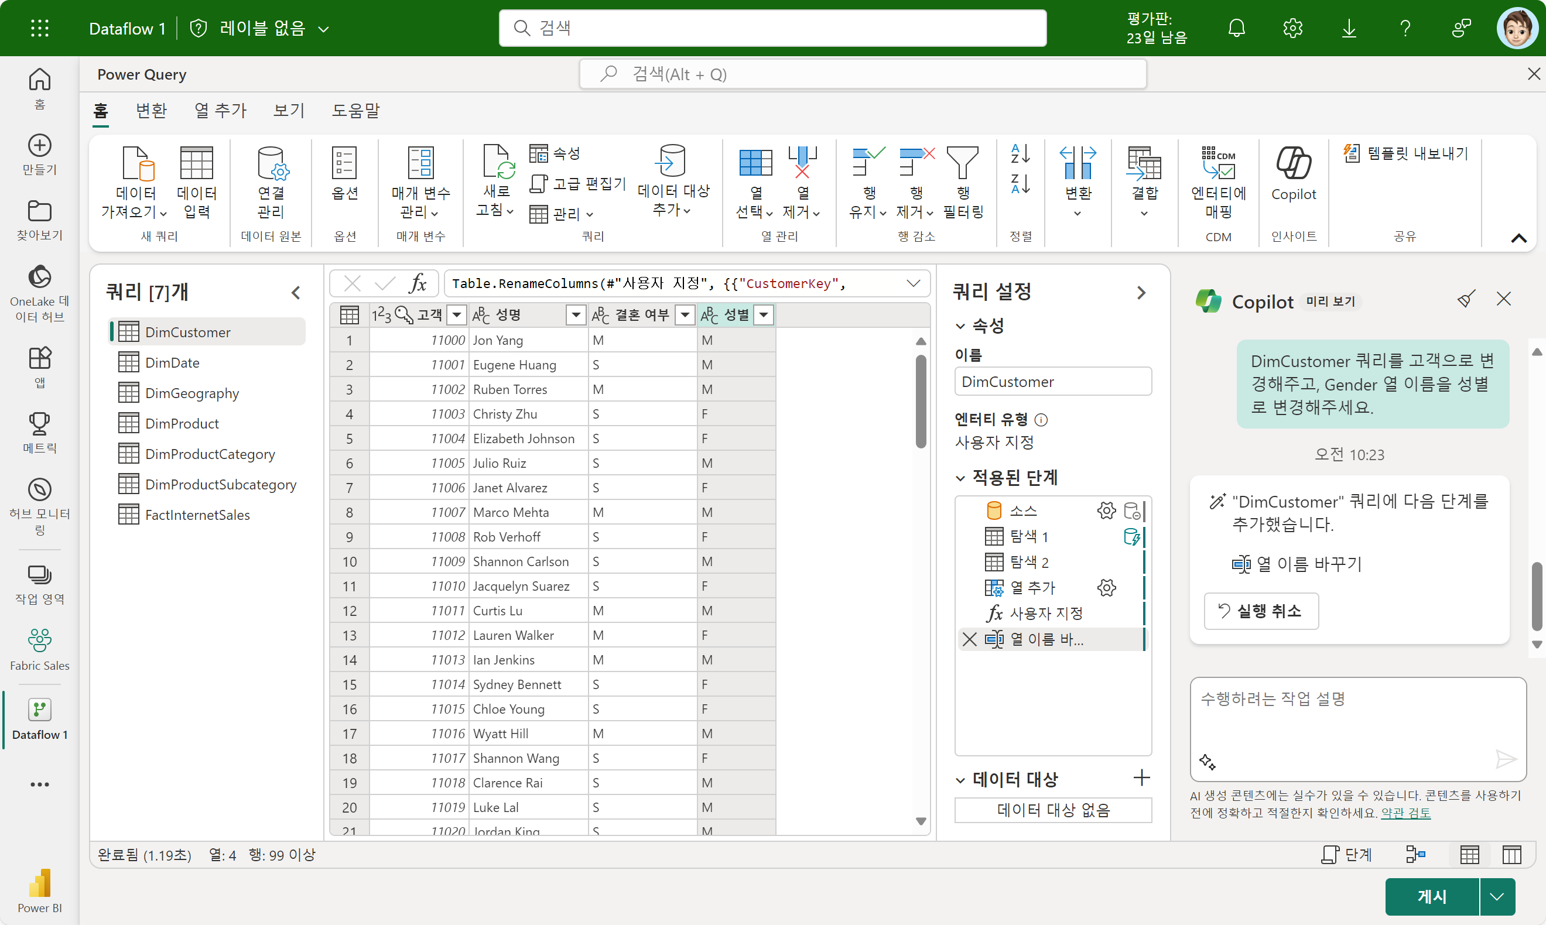Open the 열 추가 ribbon tab
This screenshot has width=1546, height=925.
(x=220, y=110)
